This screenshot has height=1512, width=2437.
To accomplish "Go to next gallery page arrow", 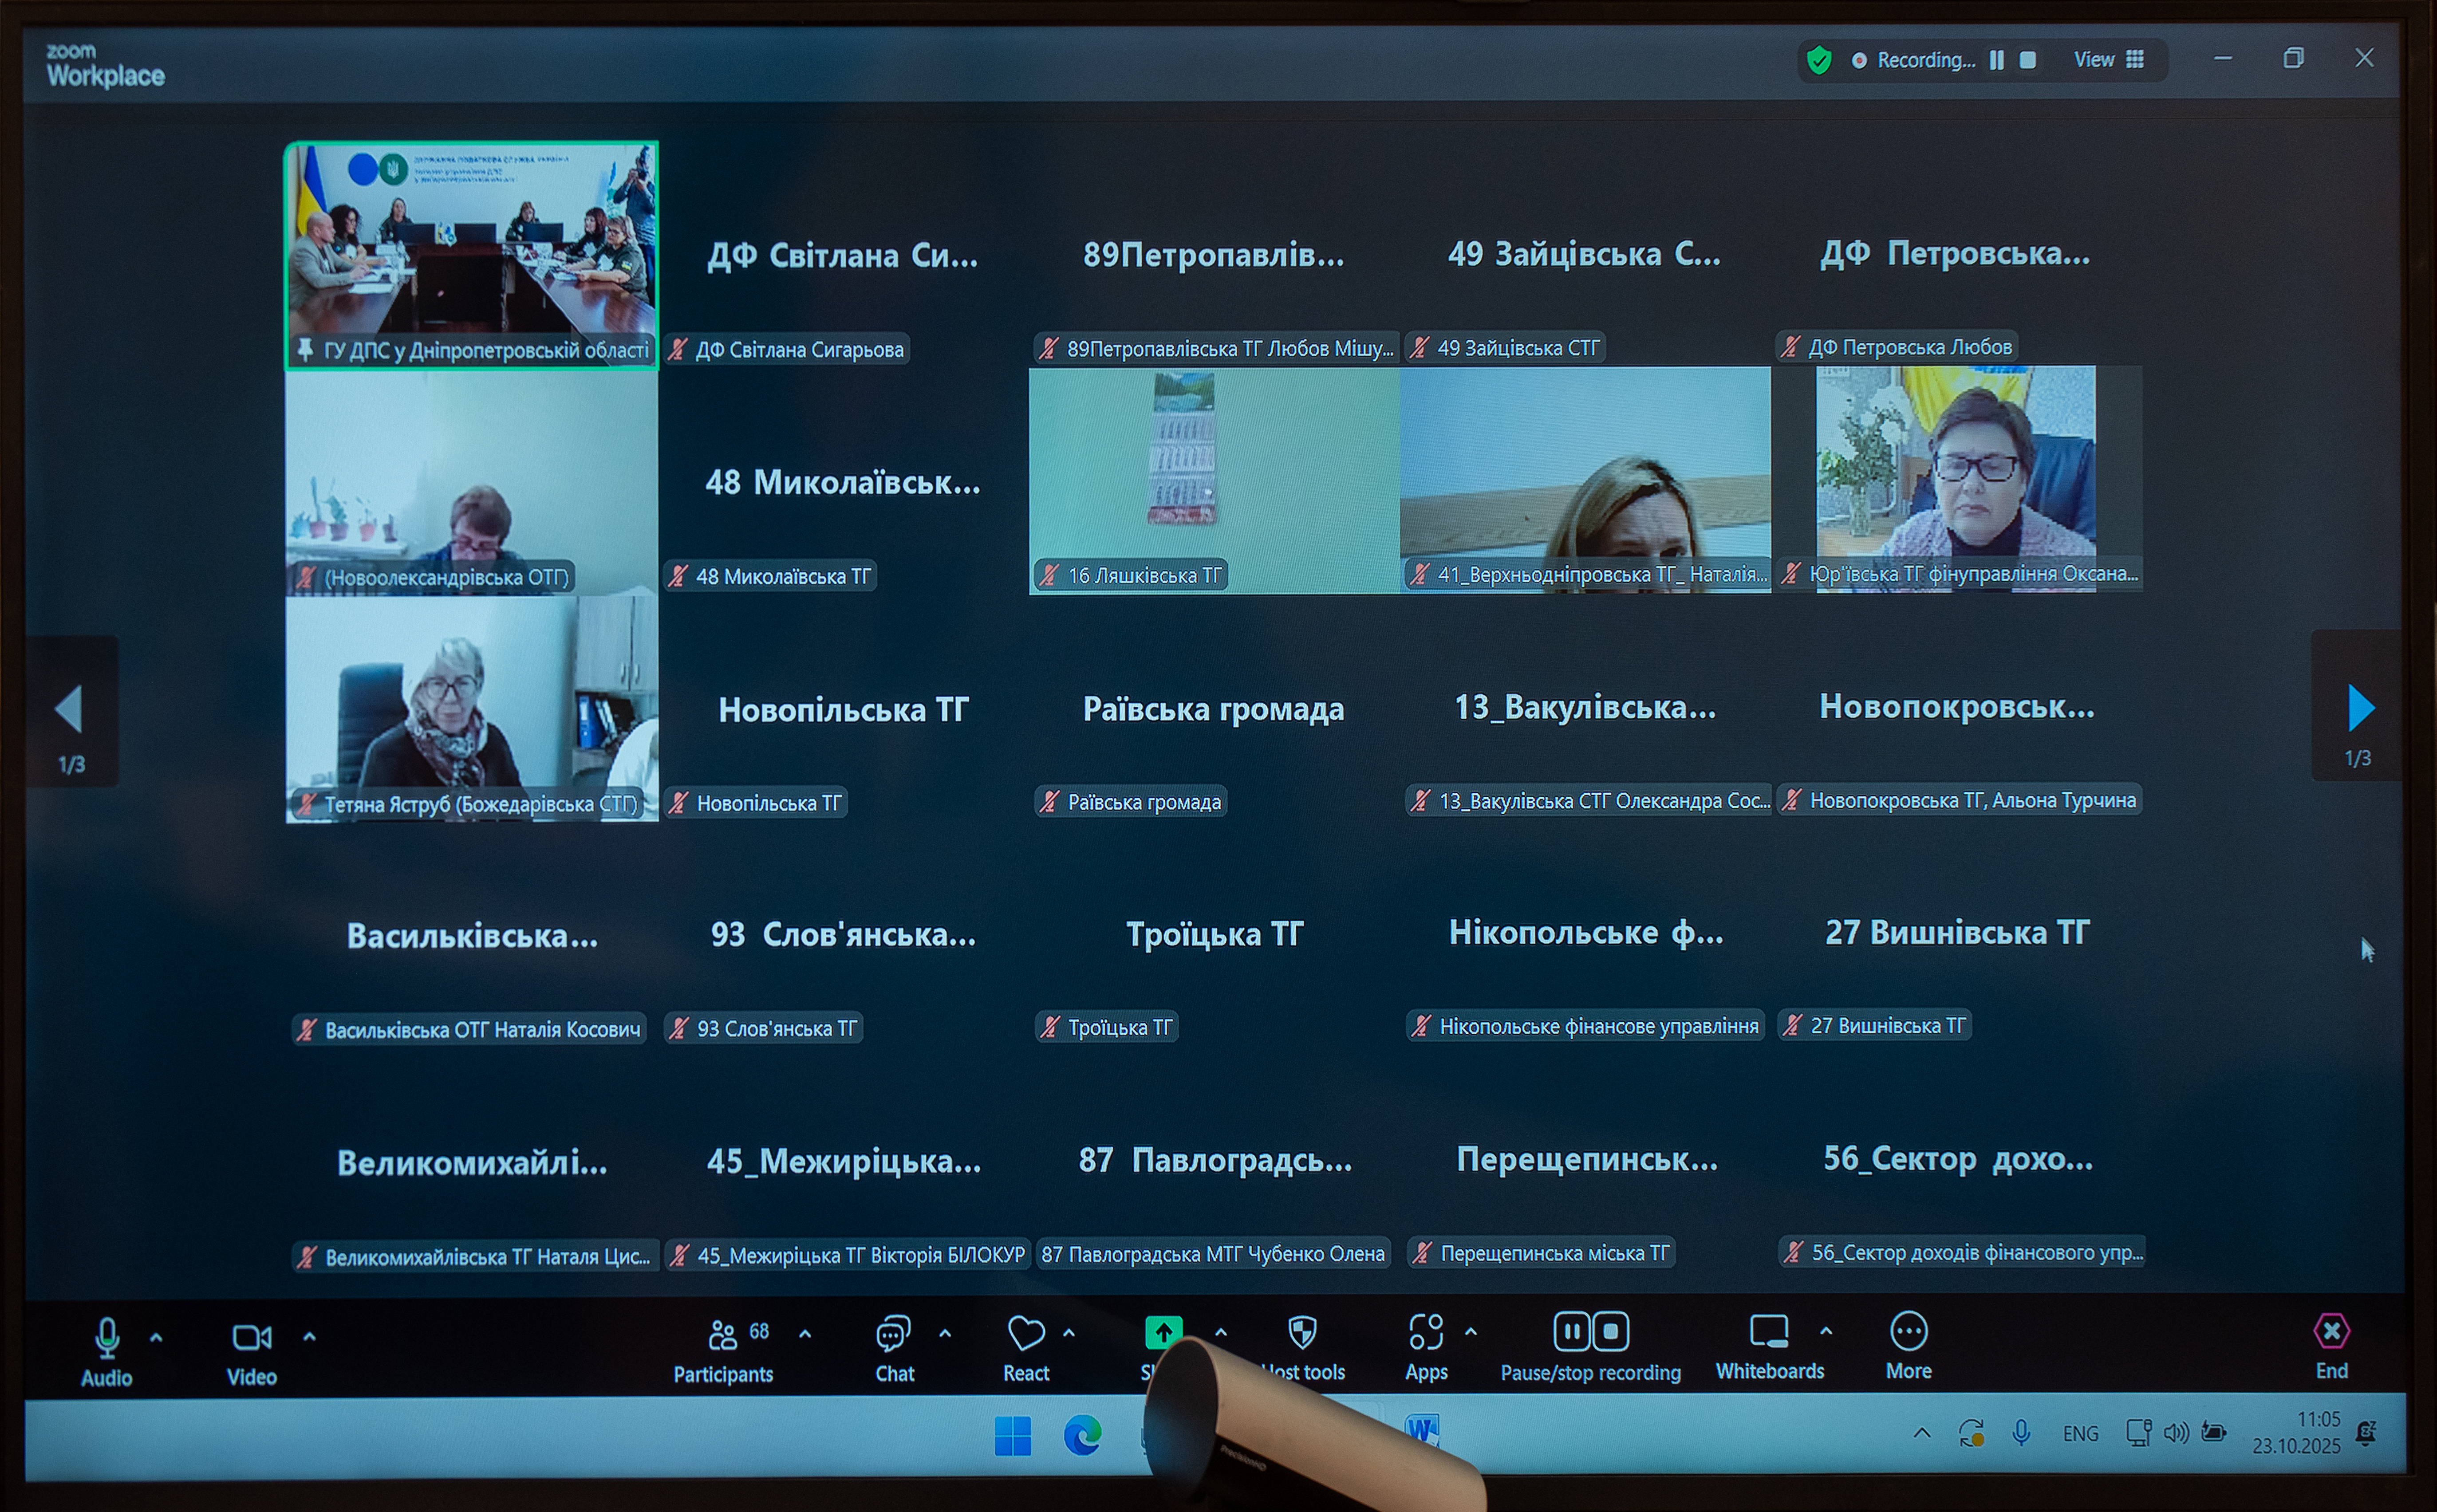I will (2360, 708).
